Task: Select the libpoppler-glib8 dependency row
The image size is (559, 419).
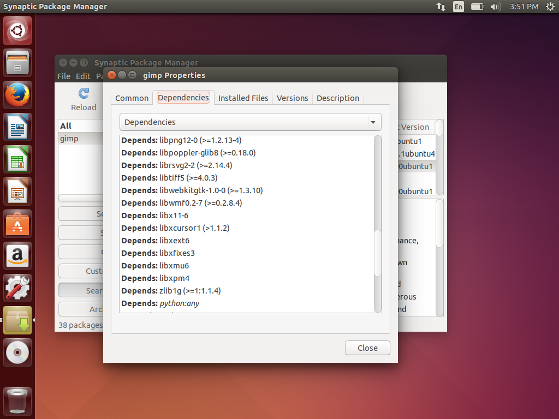Action: click(x=247, y=153)
